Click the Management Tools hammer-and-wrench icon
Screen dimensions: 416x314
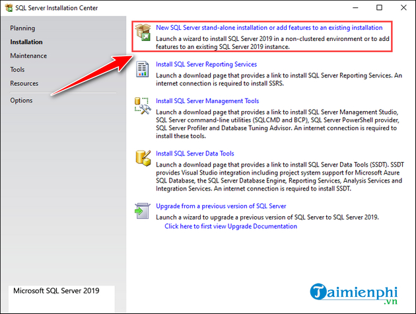click(143, 106)
